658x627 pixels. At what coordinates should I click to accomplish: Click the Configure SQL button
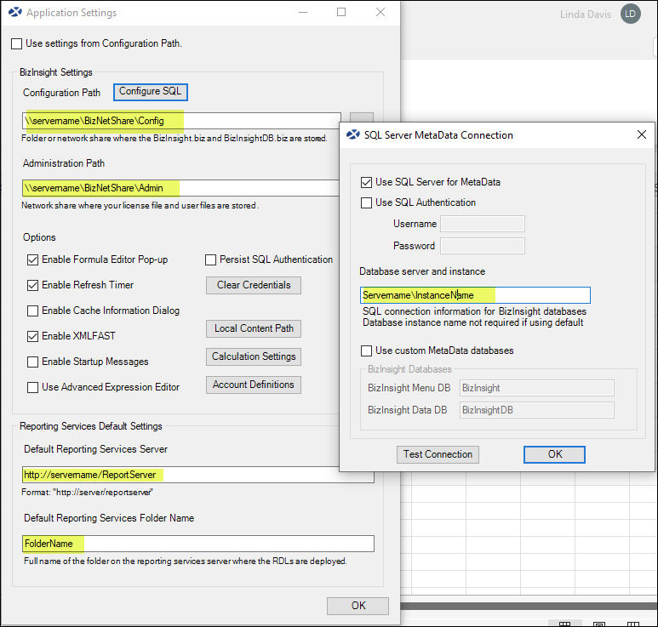(150, 92)
